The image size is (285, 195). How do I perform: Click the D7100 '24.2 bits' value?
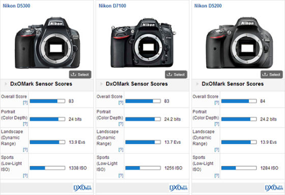pos(173,119)
